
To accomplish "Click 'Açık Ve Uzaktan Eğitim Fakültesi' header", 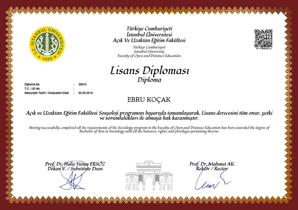I will click(x=149, y=40).
